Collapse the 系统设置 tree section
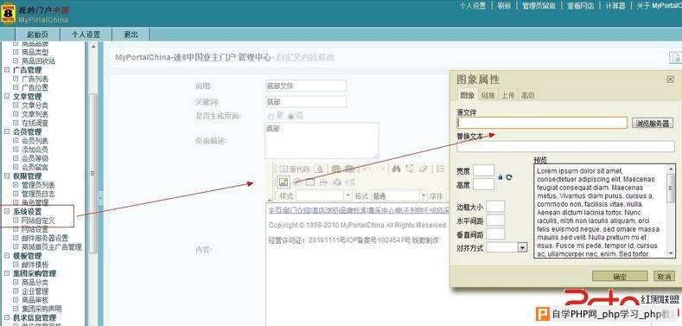Screen dimensions: 682x326 [7, 212]
